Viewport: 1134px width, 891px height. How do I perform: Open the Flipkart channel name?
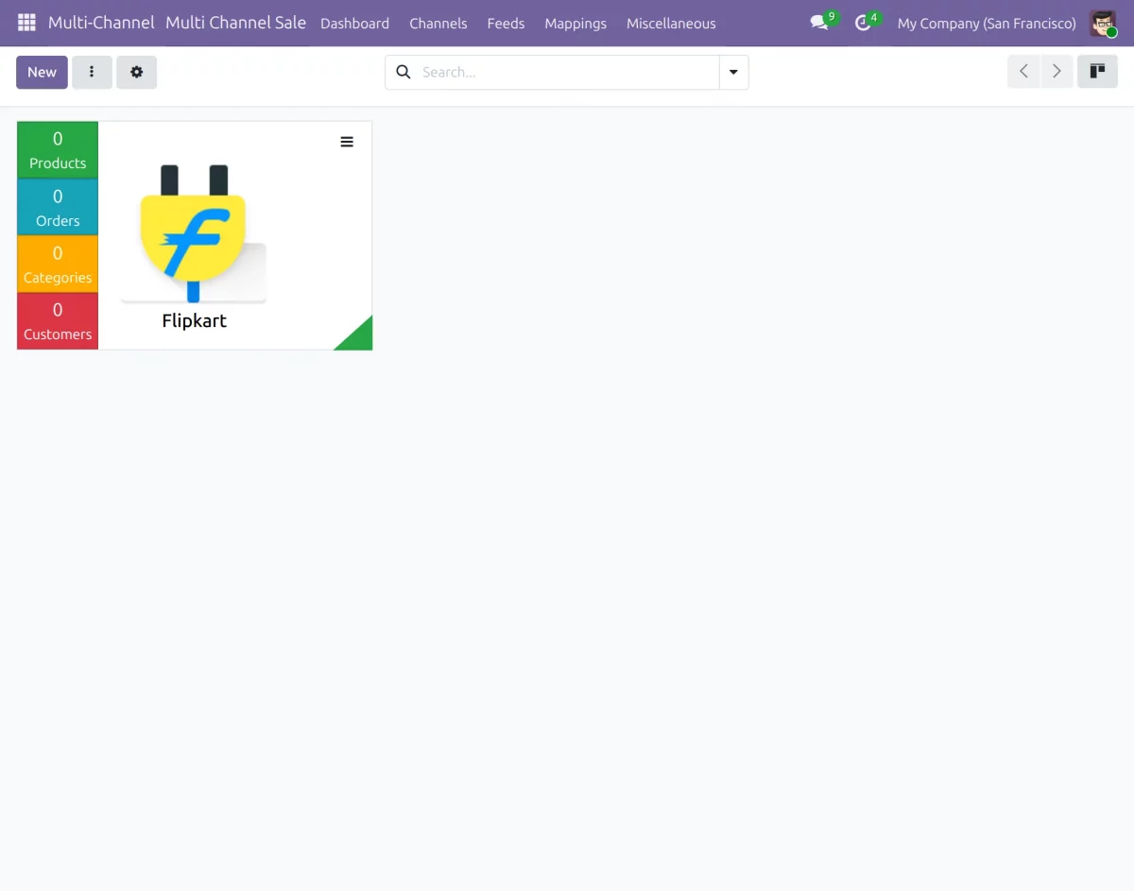(x=194, y=321)
